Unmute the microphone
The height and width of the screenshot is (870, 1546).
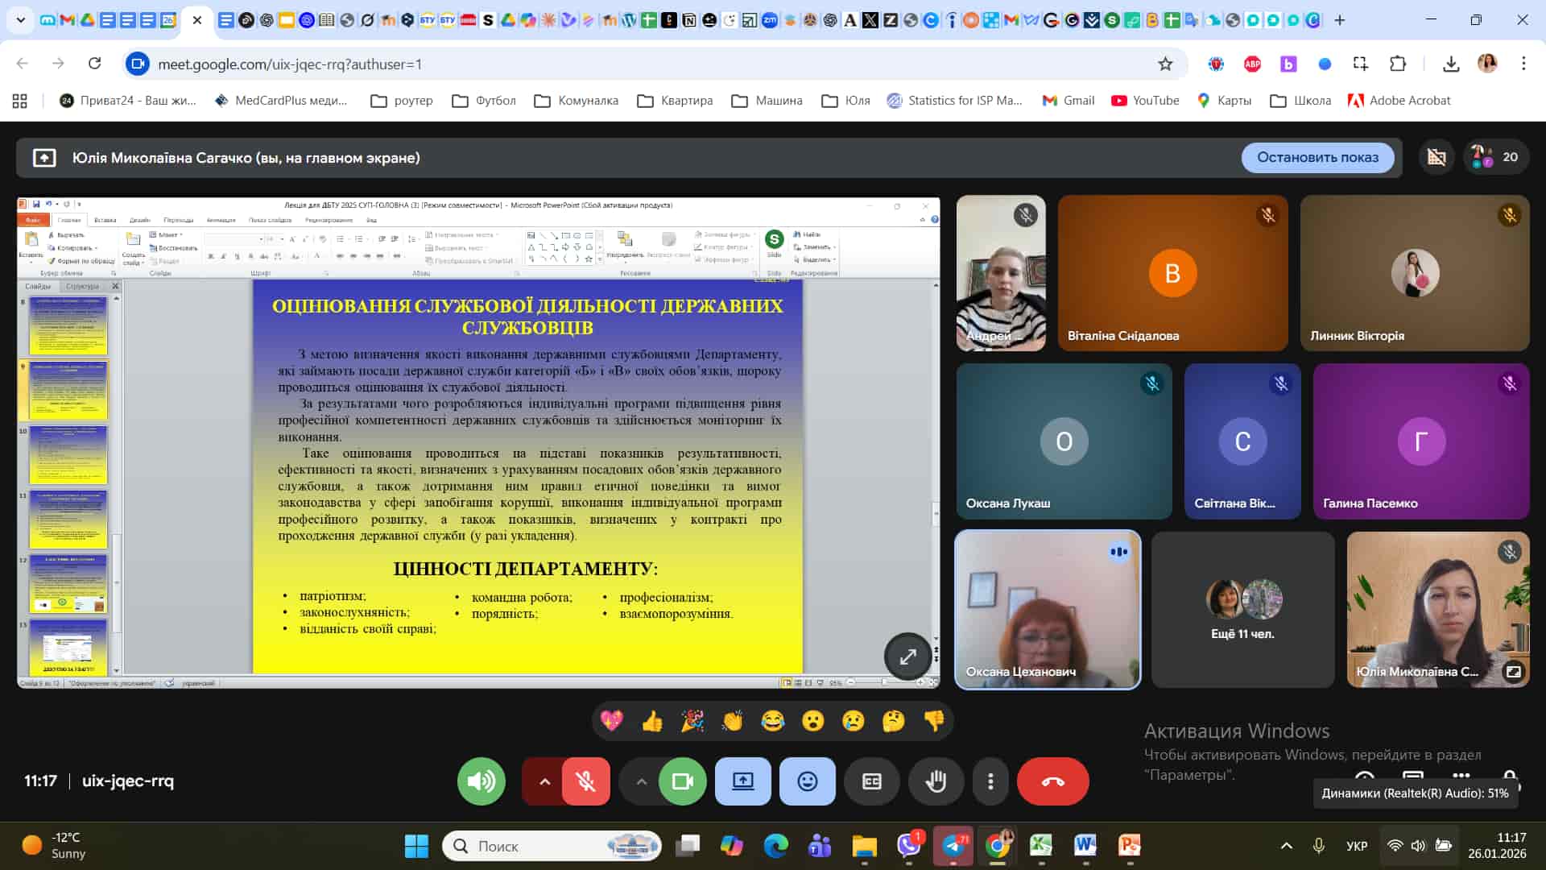(586, 781)
